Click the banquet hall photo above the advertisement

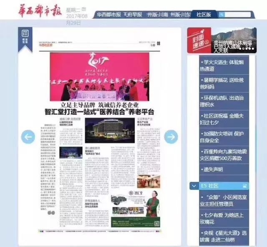149,181
